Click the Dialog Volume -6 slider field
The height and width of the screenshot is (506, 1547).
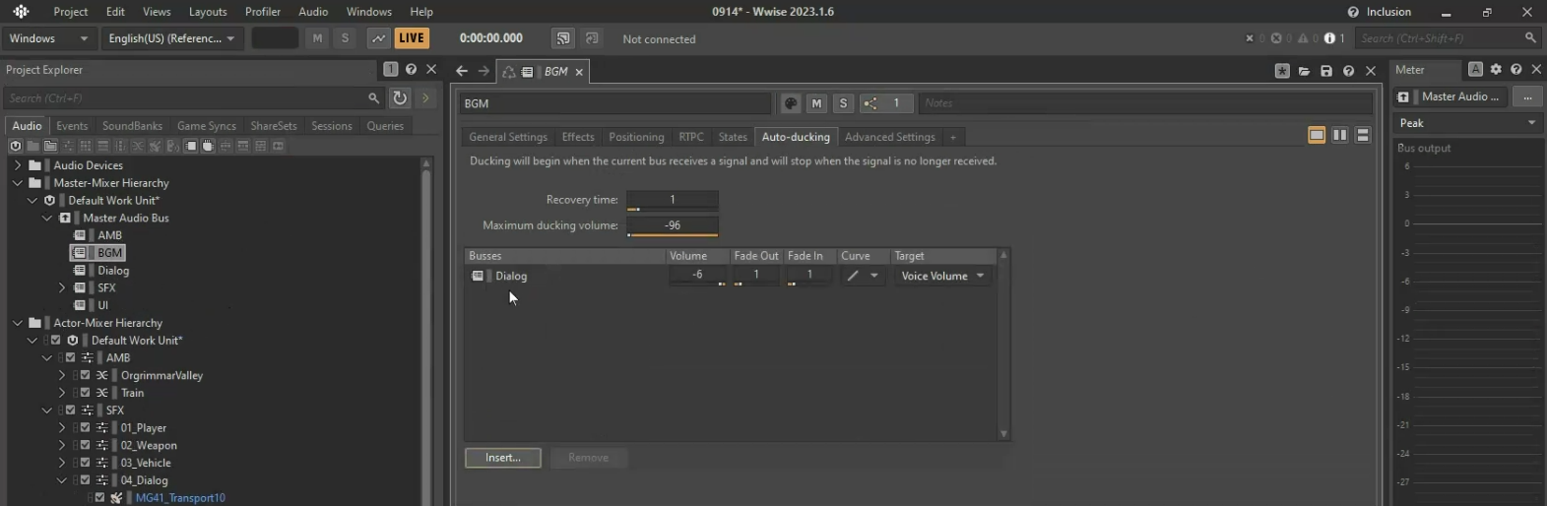[698, 276]
